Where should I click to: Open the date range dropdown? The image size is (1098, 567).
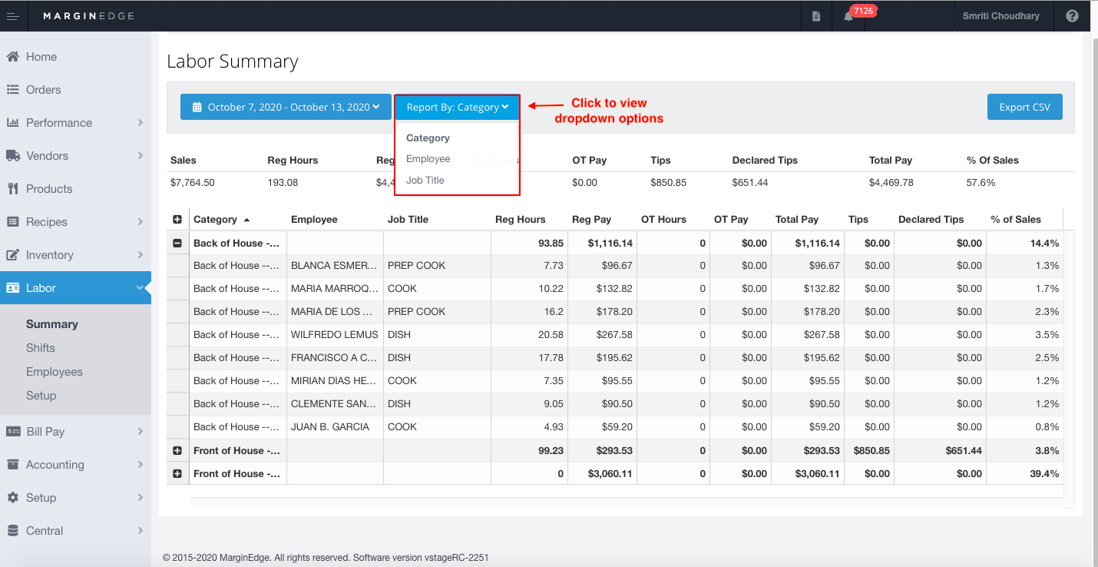(286, 107)
